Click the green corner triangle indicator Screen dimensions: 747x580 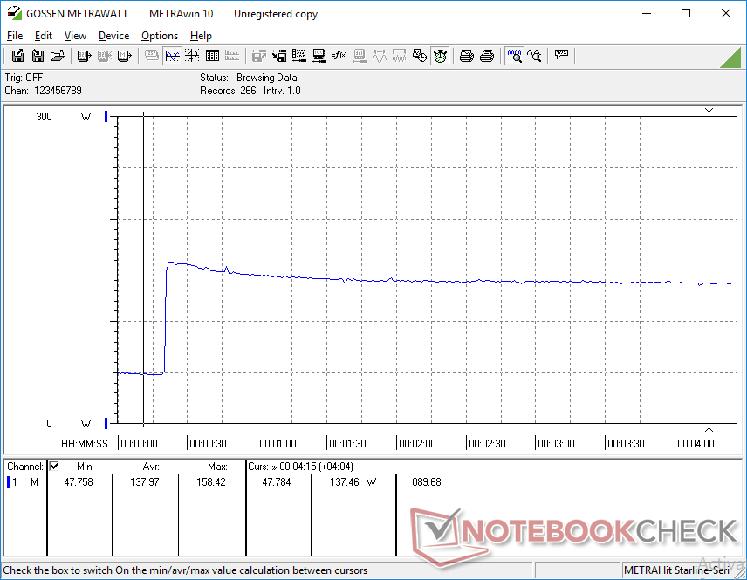[730, 58]
